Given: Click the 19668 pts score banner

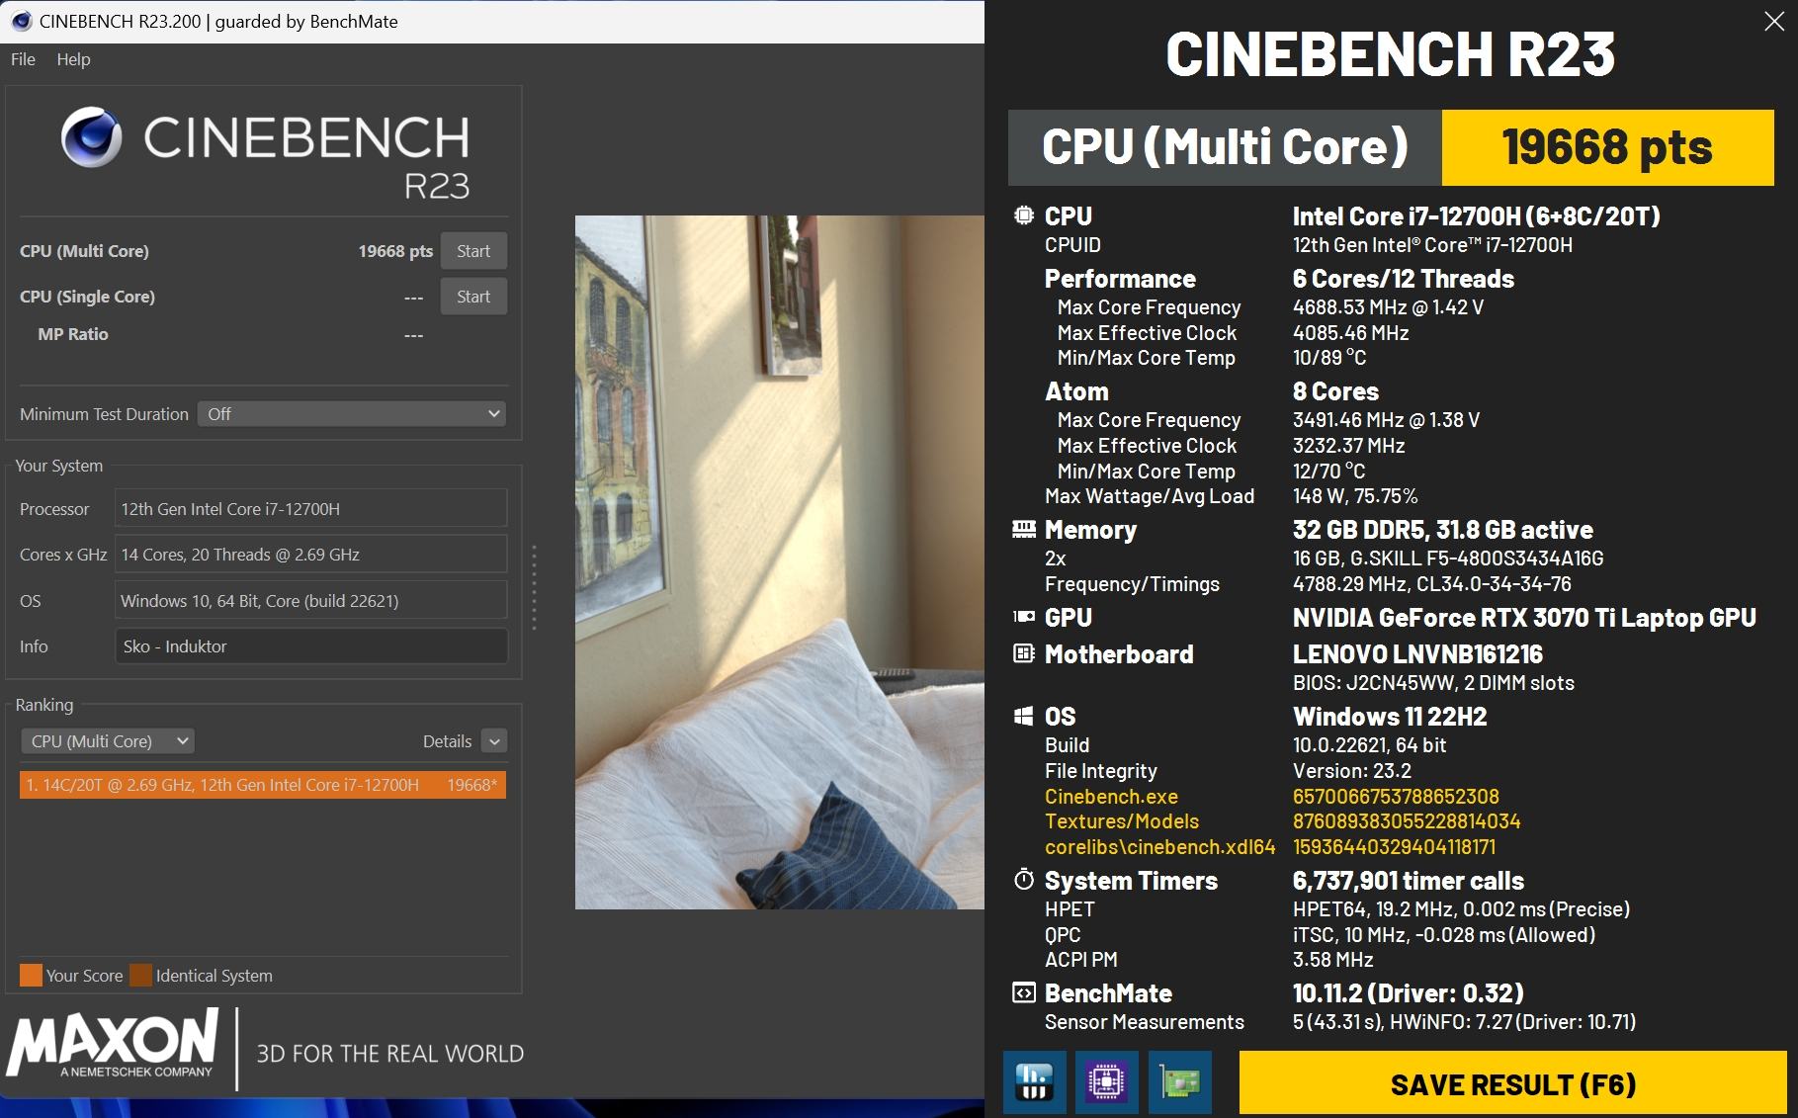Looking at the screenshot, I should click(x=1607, y=147).
